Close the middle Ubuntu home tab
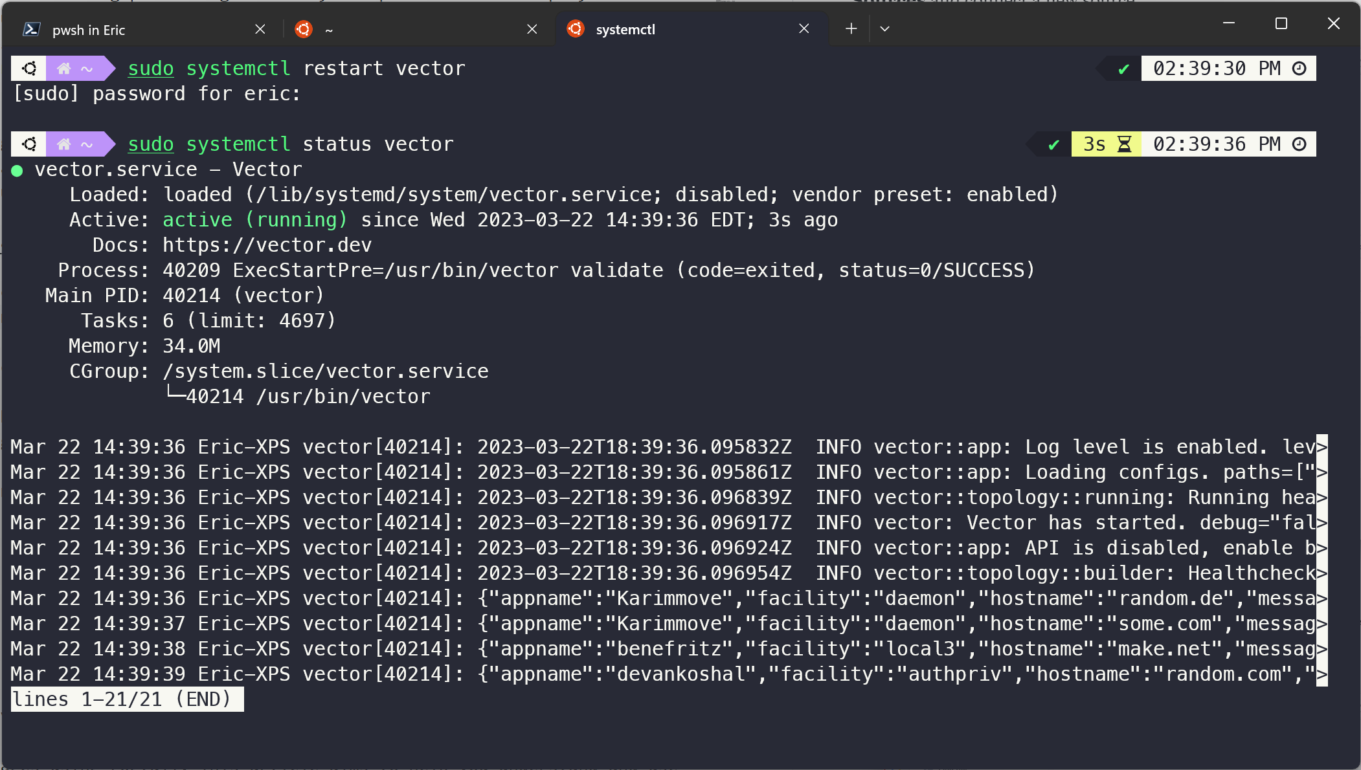The height and width of the screenshot is (770, 1361). 532,29
